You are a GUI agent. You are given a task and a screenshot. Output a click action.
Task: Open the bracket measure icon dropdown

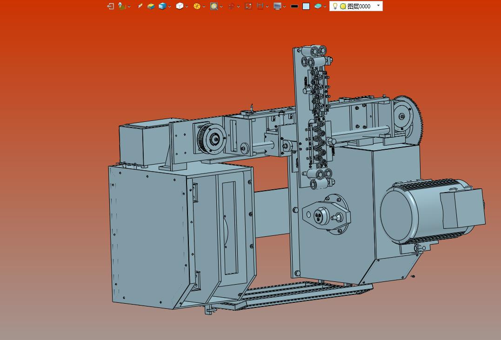click(267, 7)
